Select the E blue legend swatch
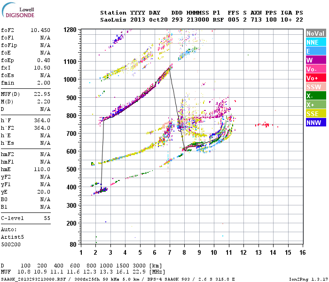The height and width of the screenshot is (282, 329). [316, 51]
